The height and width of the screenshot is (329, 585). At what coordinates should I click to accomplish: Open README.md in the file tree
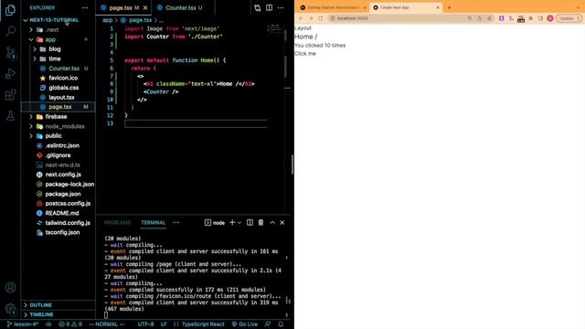point(62,213)
